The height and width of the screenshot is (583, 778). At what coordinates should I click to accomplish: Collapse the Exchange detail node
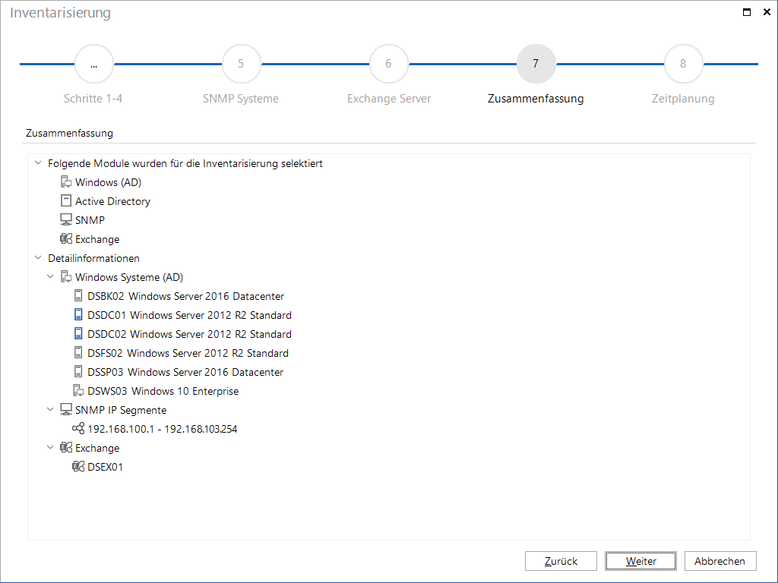click(x=50, y=447)
